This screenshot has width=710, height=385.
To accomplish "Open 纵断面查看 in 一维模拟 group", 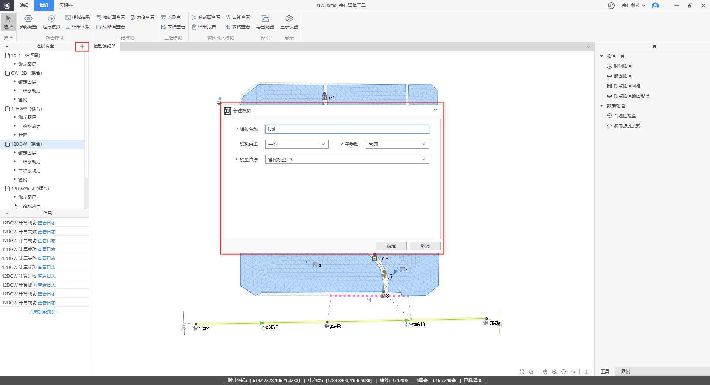I will point(111,27).
